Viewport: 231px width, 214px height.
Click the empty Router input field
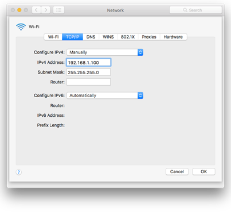coord(88,82)
